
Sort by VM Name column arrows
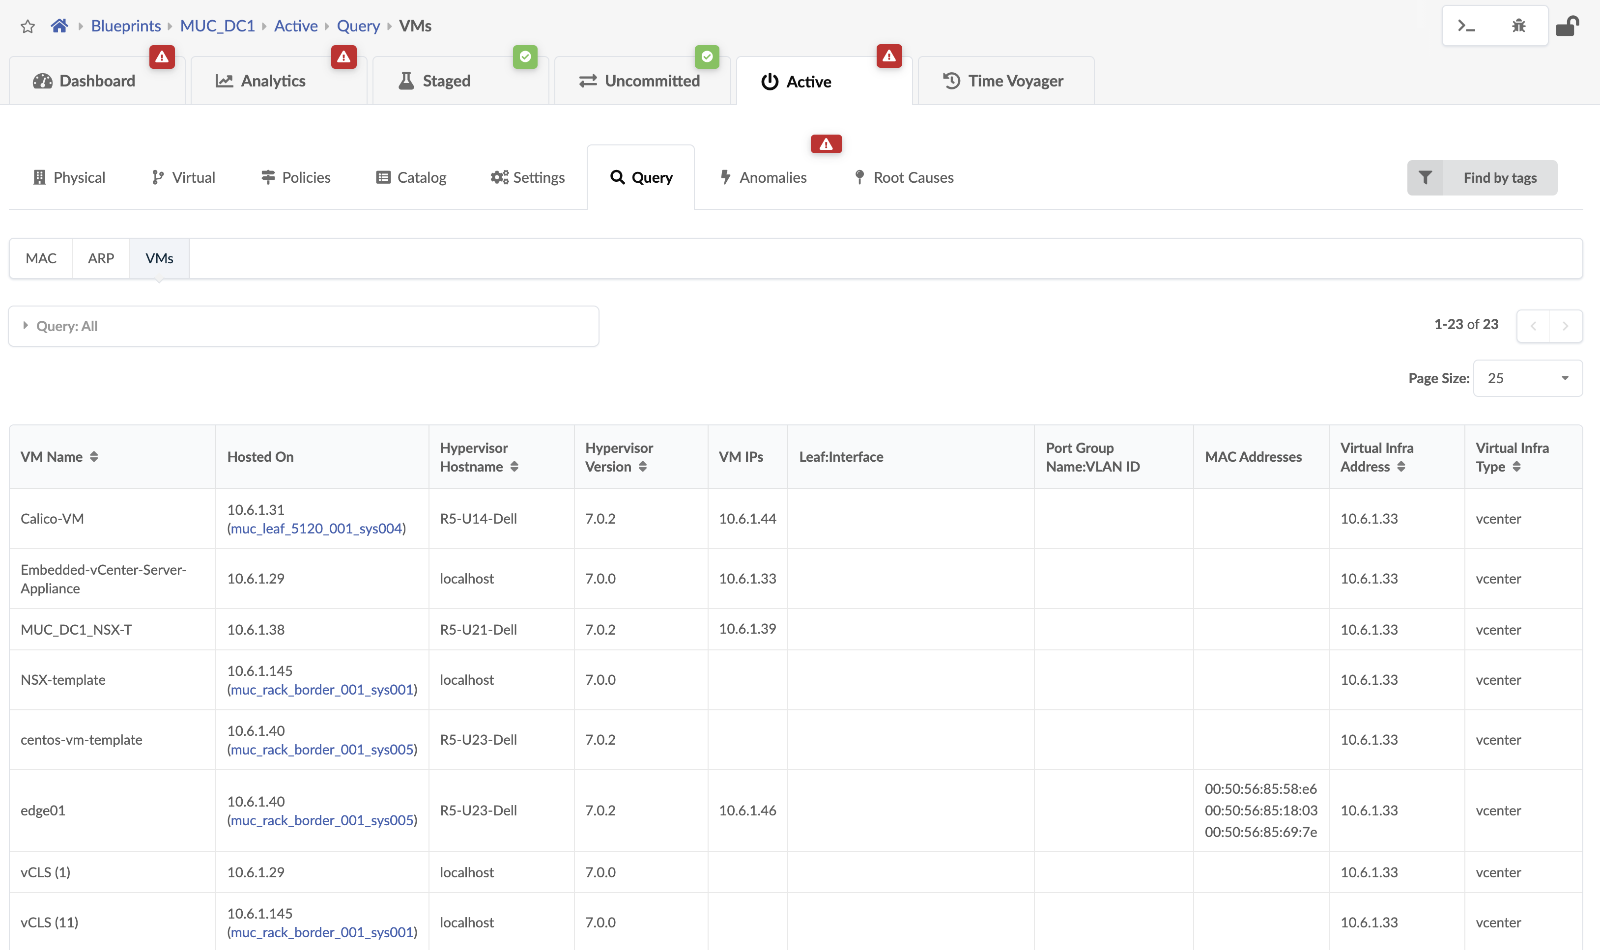[94, 456]
